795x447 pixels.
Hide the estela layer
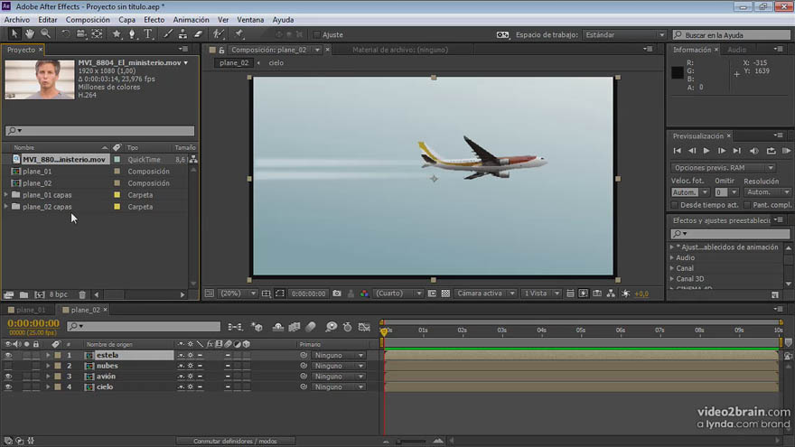coord(8,355)
